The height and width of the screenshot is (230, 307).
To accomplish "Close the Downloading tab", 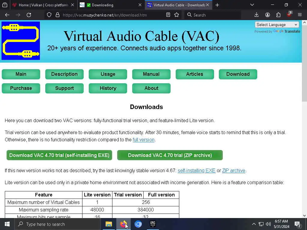I will coord(140,5).
